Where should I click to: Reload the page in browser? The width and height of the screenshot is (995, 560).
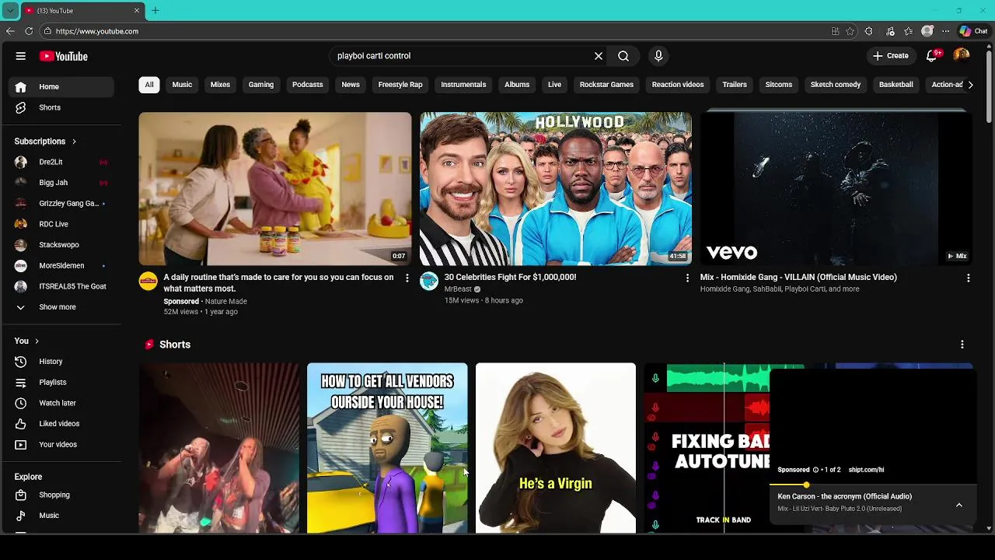point(29,31)
